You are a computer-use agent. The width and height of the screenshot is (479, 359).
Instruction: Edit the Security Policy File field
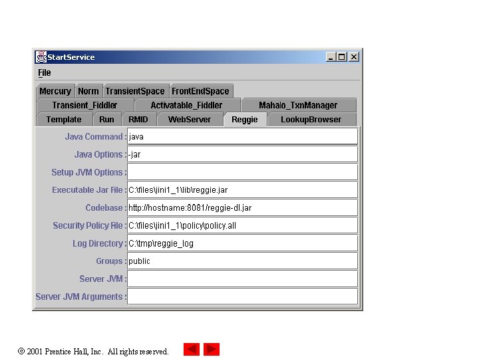pos(243,225)
